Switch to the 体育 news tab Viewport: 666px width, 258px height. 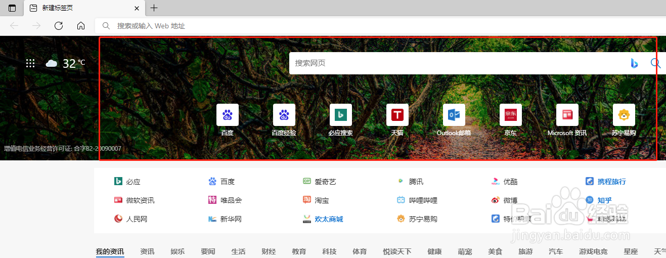360,251
